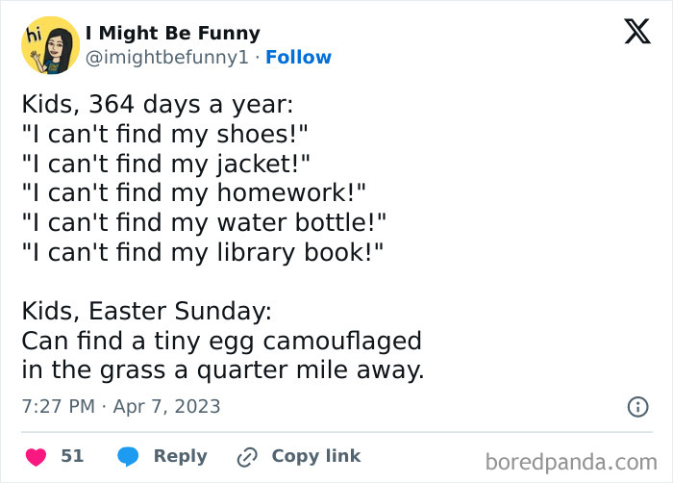Image resolution: width=673 pixels, height=483 pixels.
Task: Click the "Kids, Easter Sunday:" line
Action: click(147, 312)
